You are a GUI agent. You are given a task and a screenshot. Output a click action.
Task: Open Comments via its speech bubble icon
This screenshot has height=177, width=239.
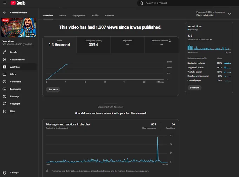[x=5, y=82]
